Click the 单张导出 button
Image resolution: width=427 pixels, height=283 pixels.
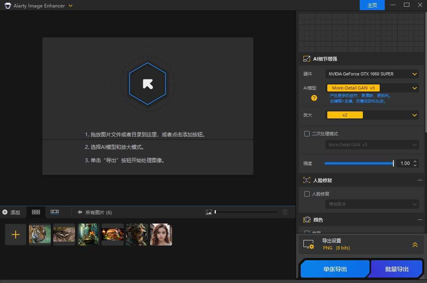[x=334, y=269]
